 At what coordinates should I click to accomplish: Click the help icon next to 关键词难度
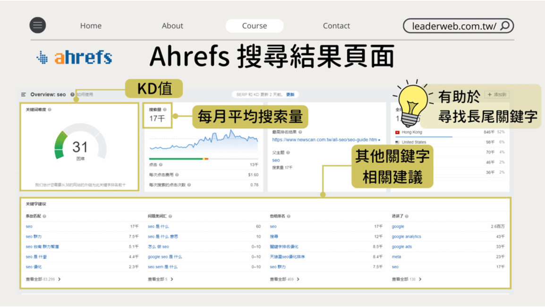click(x=50, y=110)
